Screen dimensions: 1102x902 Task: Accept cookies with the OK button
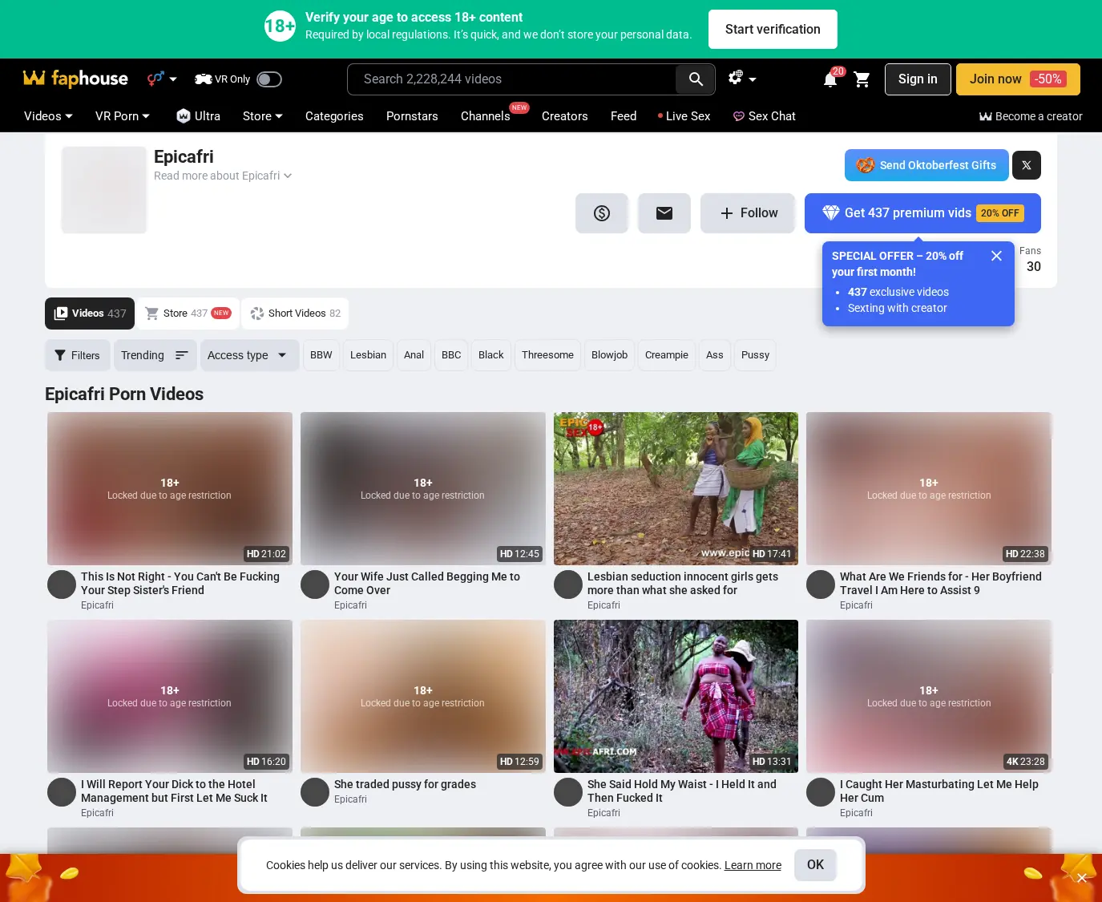point(815,865)
